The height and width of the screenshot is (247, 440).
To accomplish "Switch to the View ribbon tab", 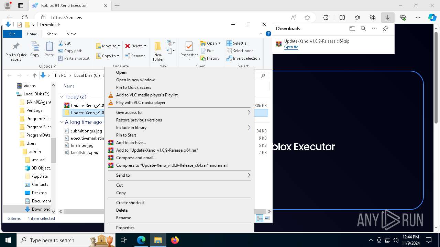I will pyautogui.click(x=71, y=34).
